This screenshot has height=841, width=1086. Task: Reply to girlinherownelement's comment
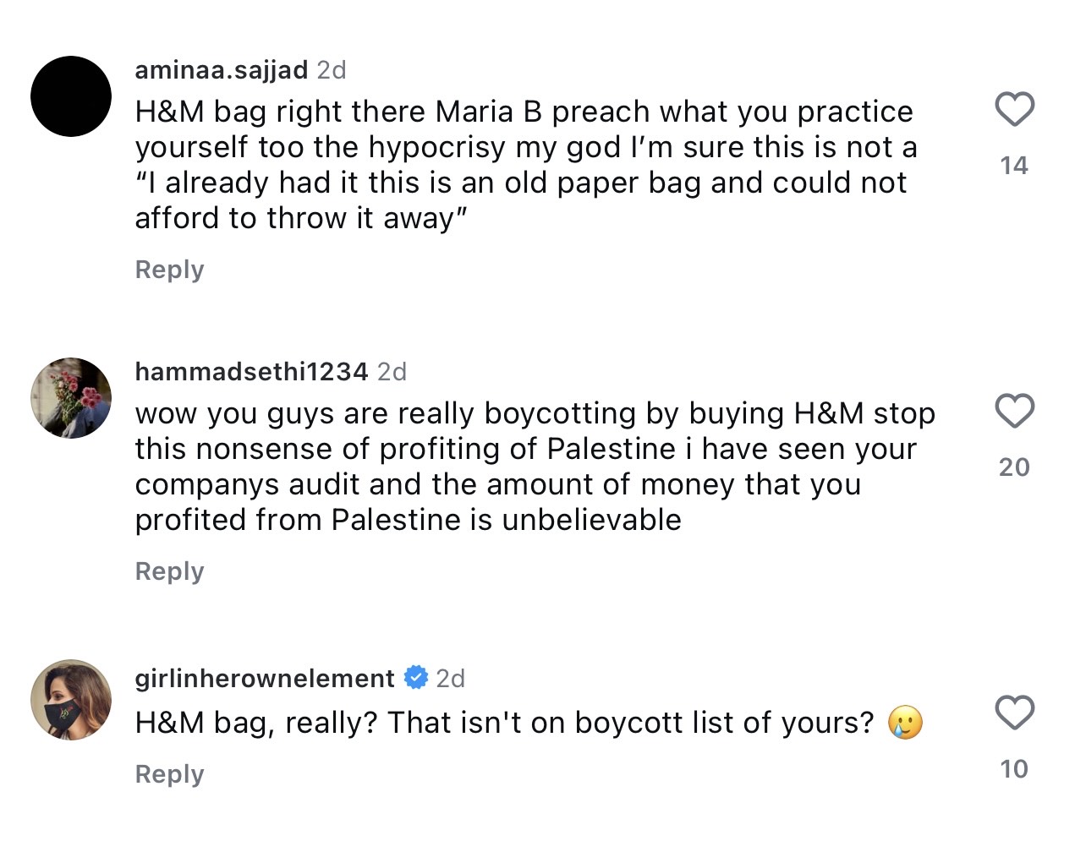tap(169, 774)
